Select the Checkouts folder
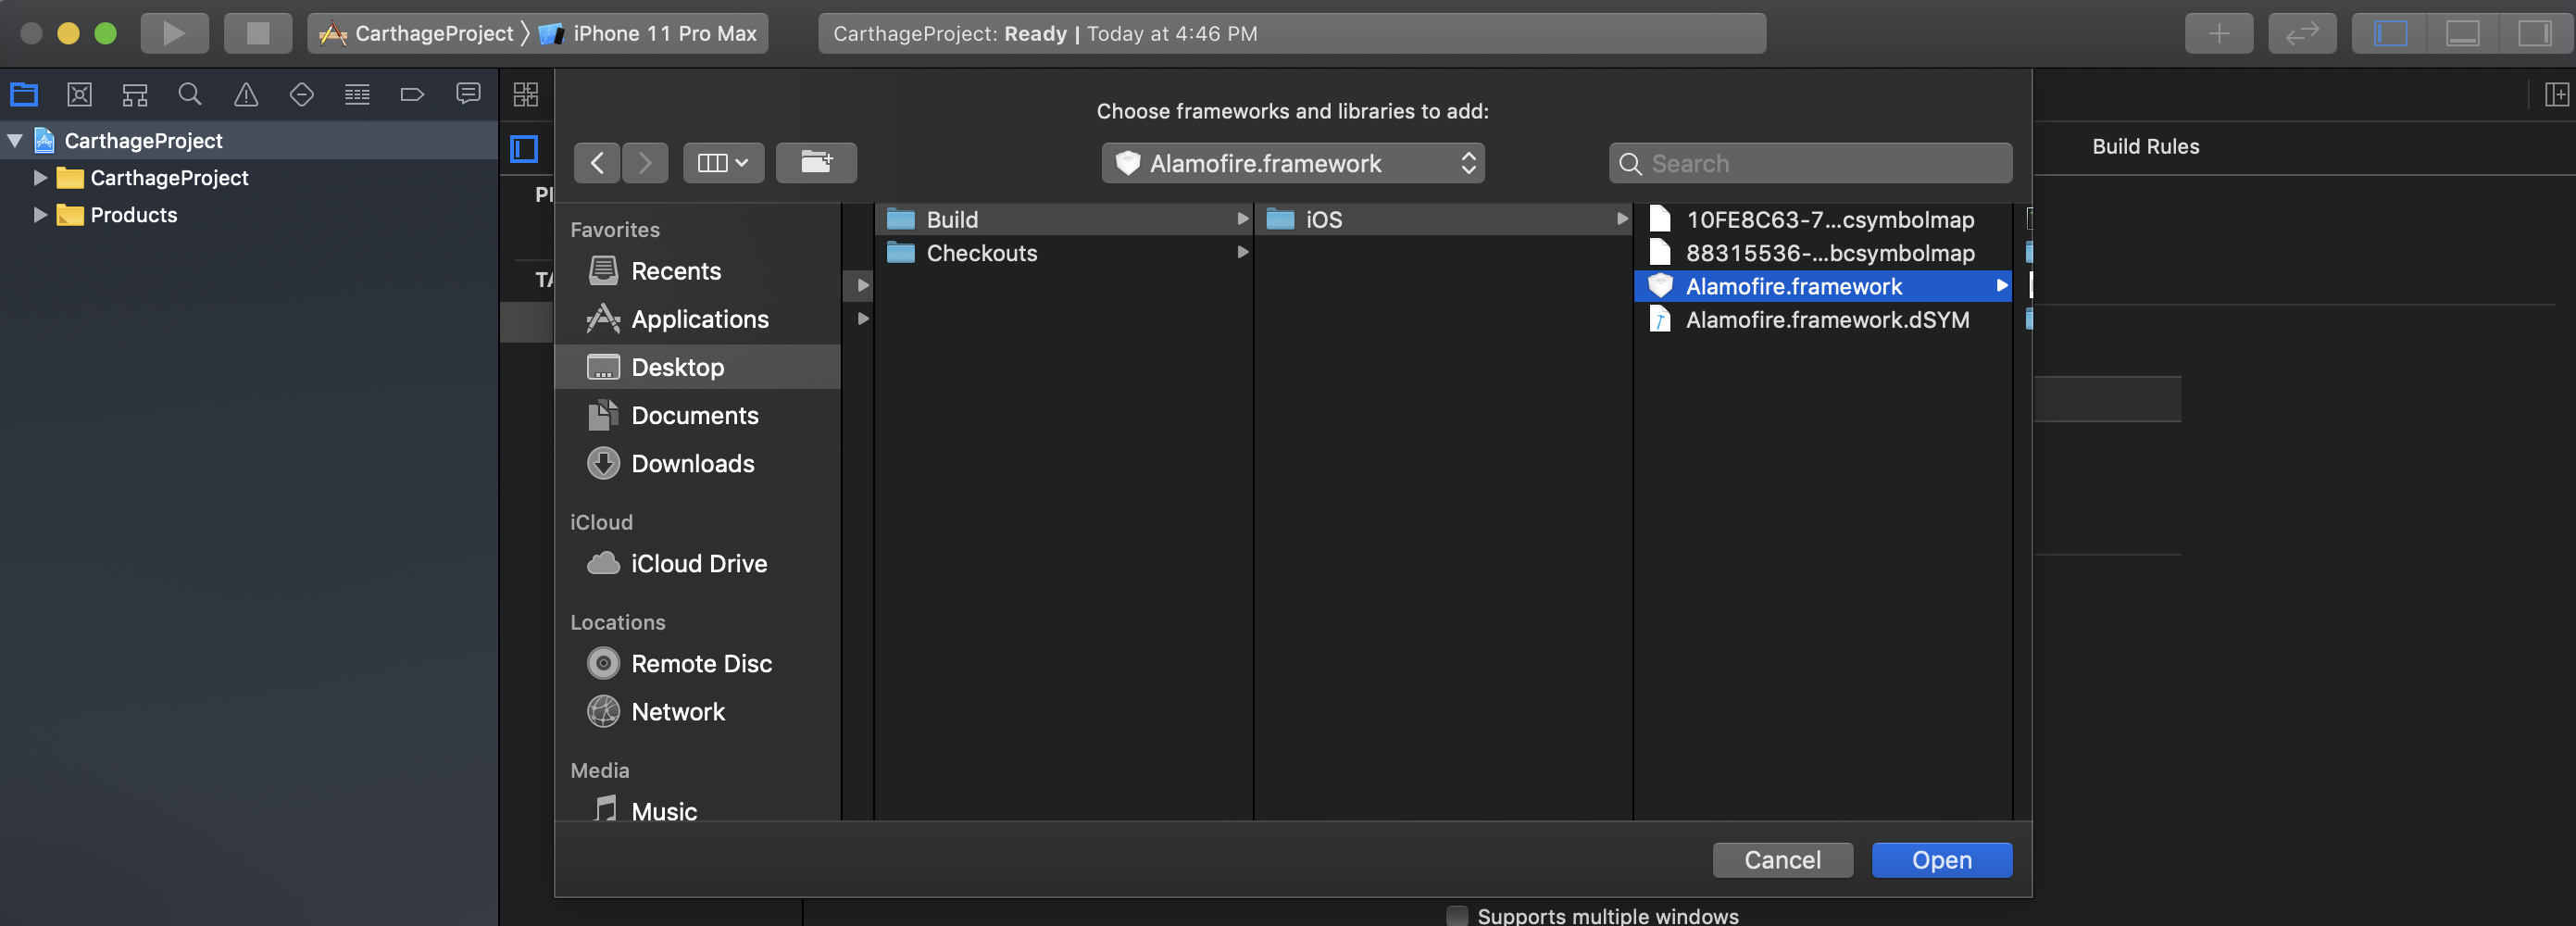Viewport: 2576px width, 926px height. (1064, 253)
